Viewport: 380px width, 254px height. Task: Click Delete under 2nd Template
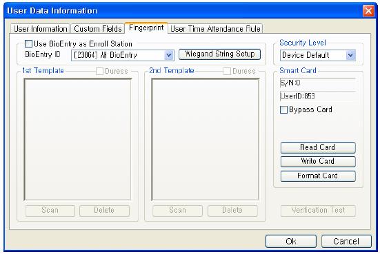click(x=232, y=211)
